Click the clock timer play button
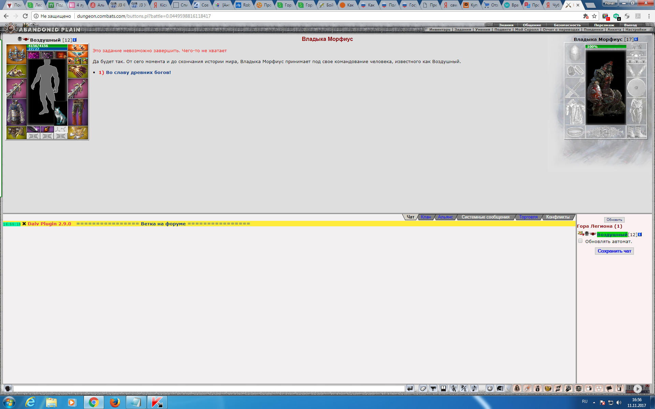The width and height of the screenshot is (655, 409). pyautogui.click(x=638, y=389)
